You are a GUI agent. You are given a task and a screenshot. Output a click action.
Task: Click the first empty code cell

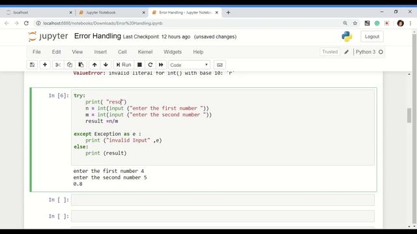click(223, 200)
